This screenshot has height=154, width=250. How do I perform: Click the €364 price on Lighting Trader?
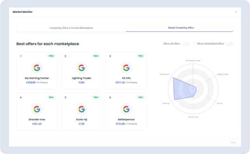[x=82, y=82]
